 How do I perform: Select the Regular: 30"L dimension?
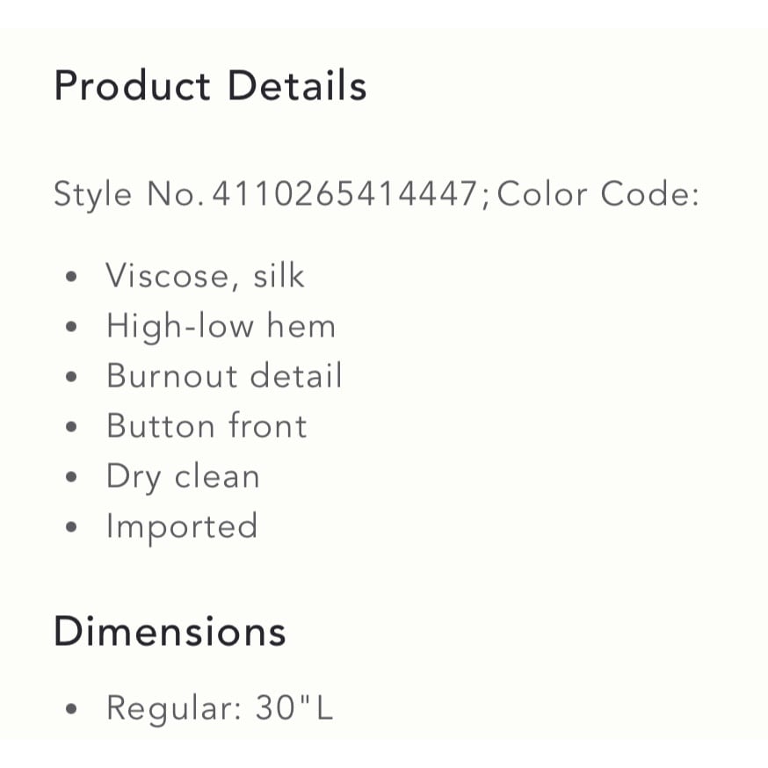(220, 708)
